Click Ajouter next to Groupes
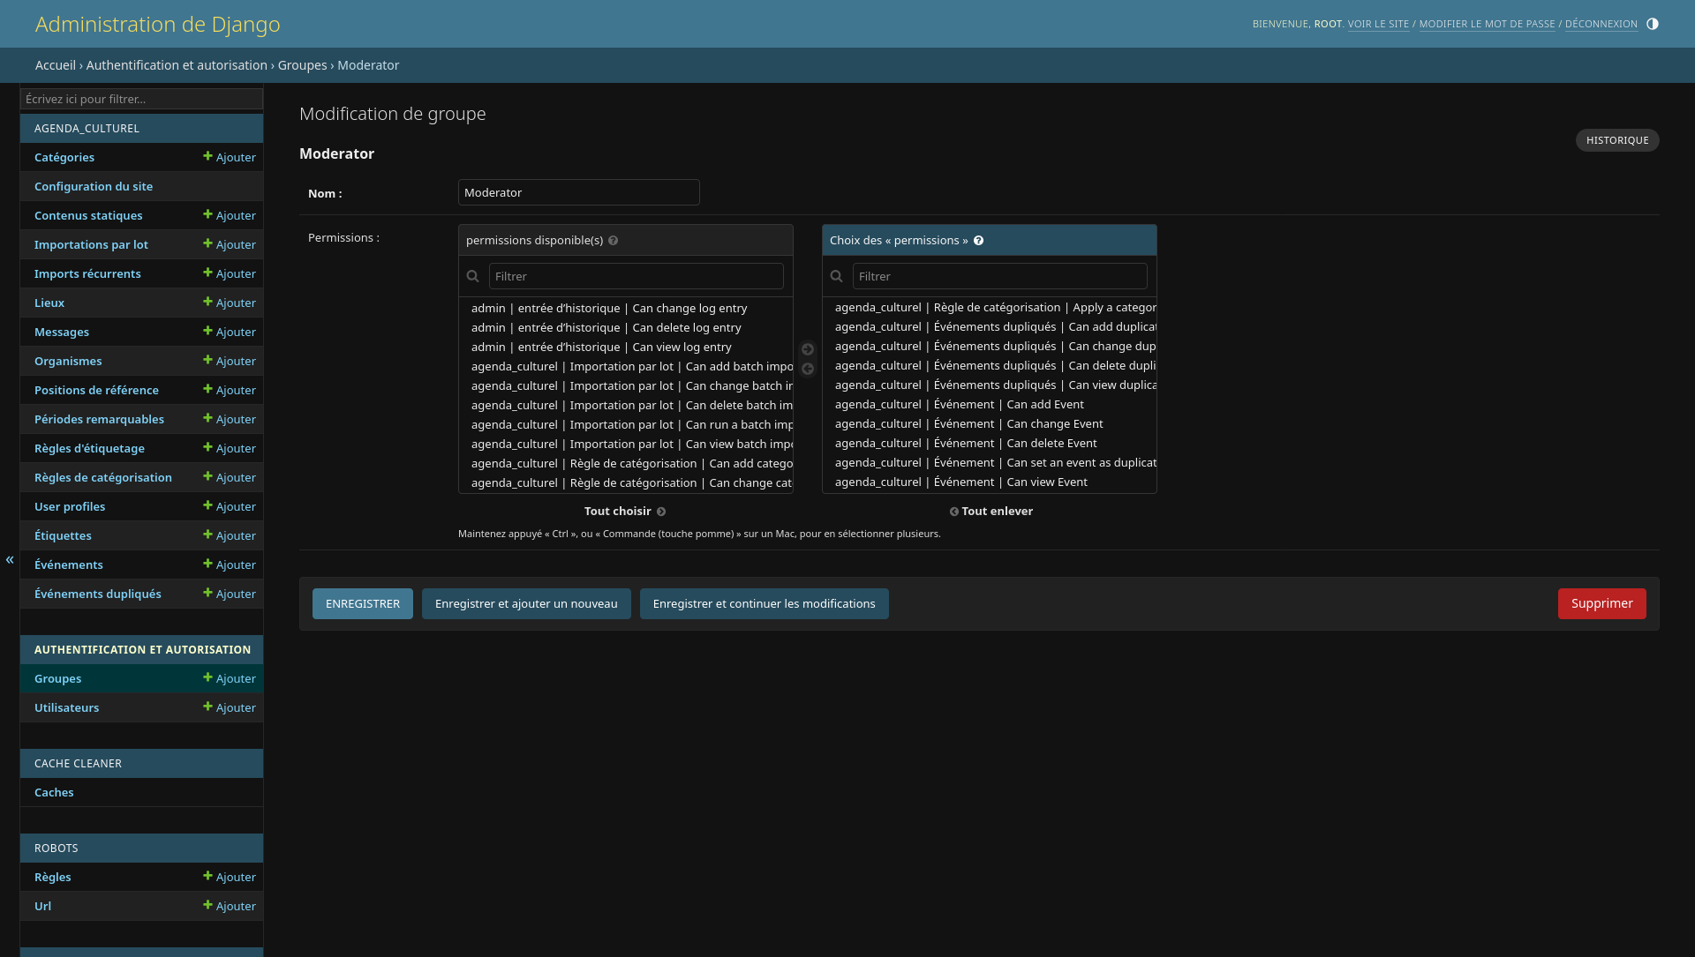Screen dimensions: 1695x957 [x=230, y=678]
